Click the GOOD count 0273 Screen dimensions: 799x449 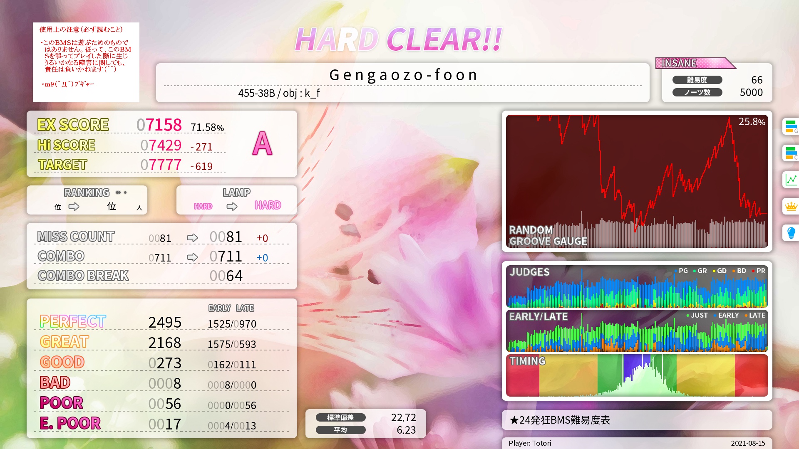165,363
